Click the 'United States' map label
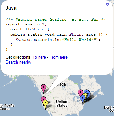The width and height of the screenshot is (114, 116). point(62,103)
